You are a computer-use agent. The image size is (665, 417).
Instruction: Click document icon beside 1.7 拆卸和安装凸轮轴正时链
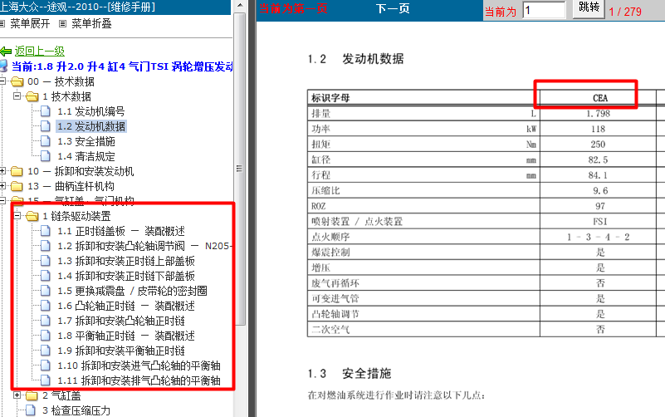46,321
